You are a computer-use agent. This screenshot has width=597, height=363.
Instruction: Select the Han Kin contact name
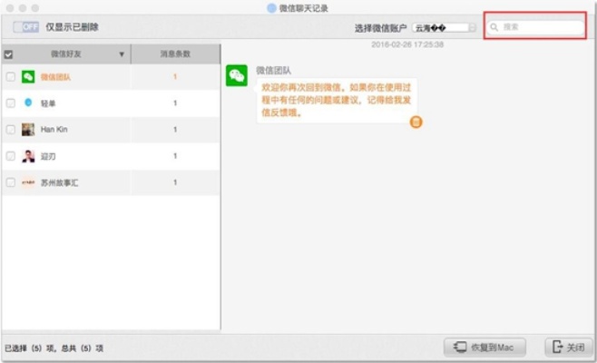pyautogui.click(x=54, y=130)
